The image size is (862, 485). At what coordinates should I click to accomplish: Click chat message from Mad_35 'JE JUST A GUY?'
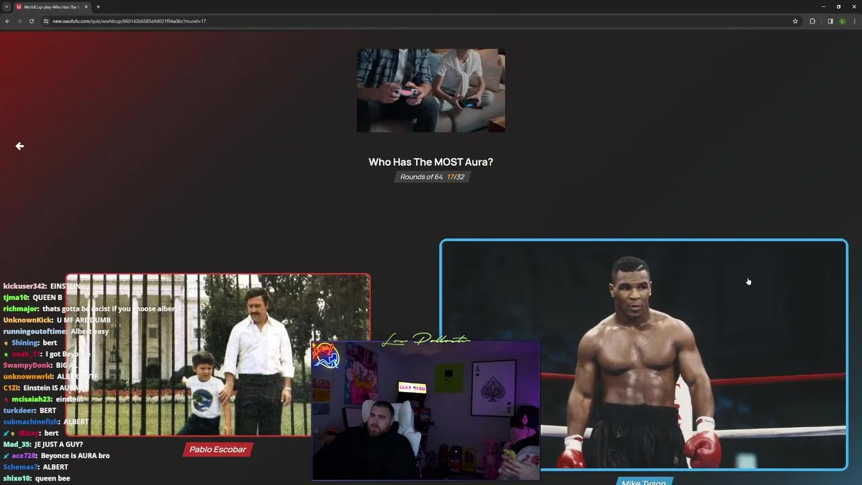tap(43, 444)
